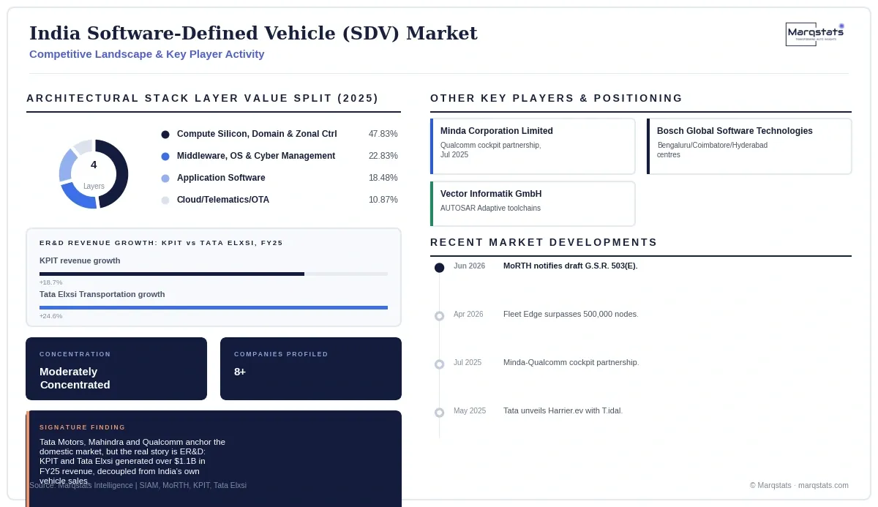Click the page title India Software-Defined Vehicle Market
Screen dimensions: 878x507
tap(253, 34)
